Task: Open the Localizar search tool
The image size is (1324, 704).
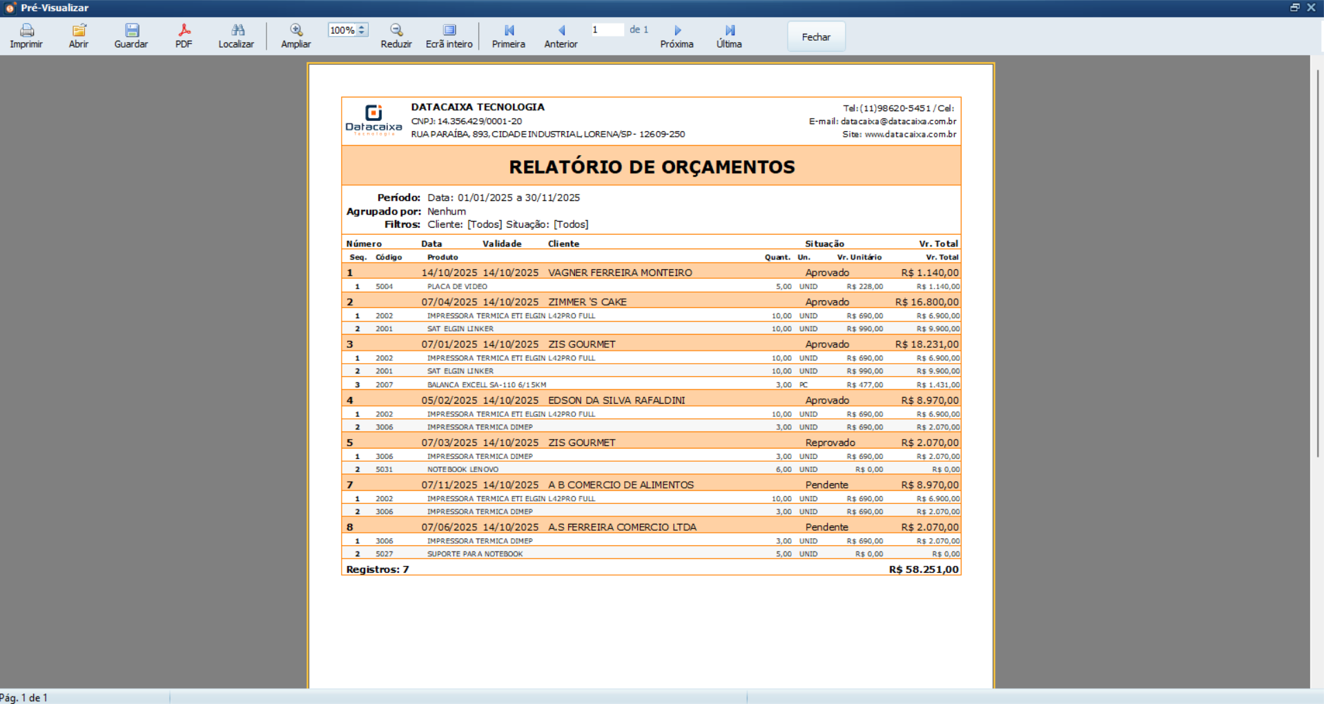Action: (x=236, y=36)
